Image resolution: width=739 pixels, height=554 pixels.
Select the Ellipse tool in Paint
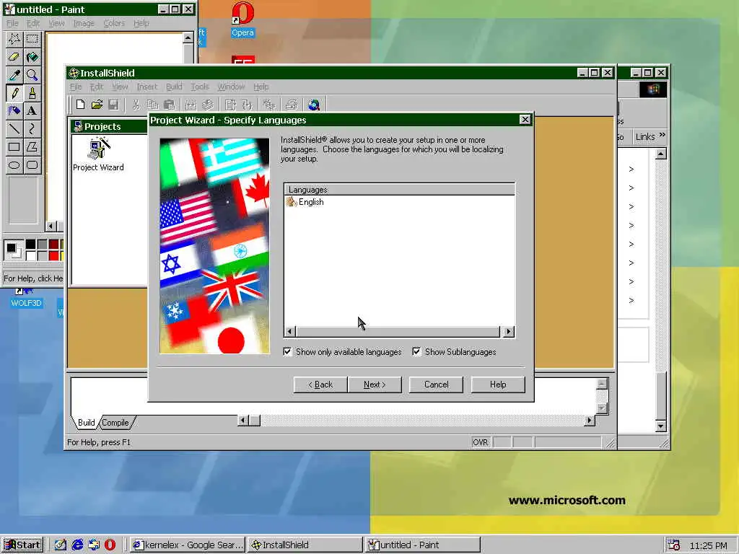pos(14,164)
